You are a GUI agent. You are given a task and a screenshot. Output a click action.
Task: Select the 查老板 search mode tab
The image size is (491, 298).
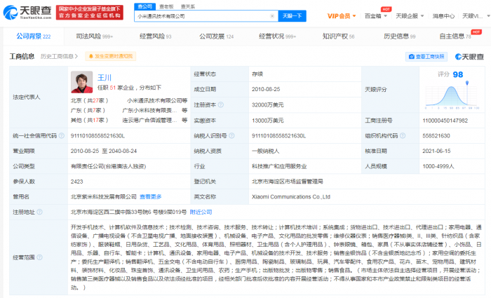tap(165, 4)
